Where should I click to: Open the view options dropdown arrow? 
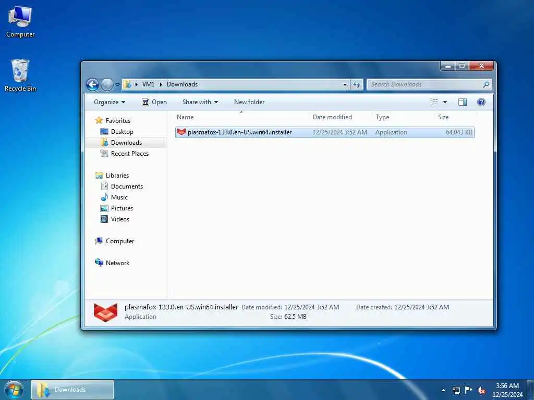tap(445, 102)
